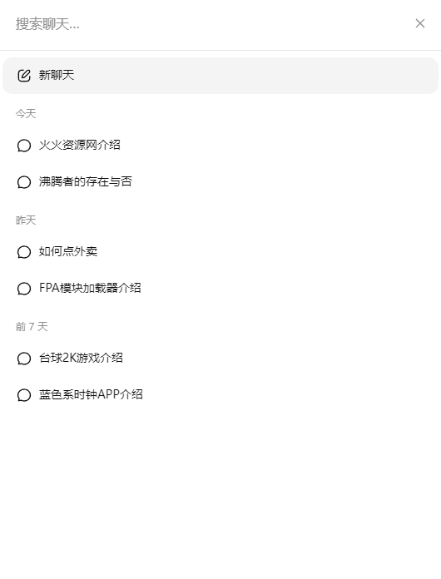Open the 蓝色系时钟APP介绍 conversation

(x=220, y=394)
